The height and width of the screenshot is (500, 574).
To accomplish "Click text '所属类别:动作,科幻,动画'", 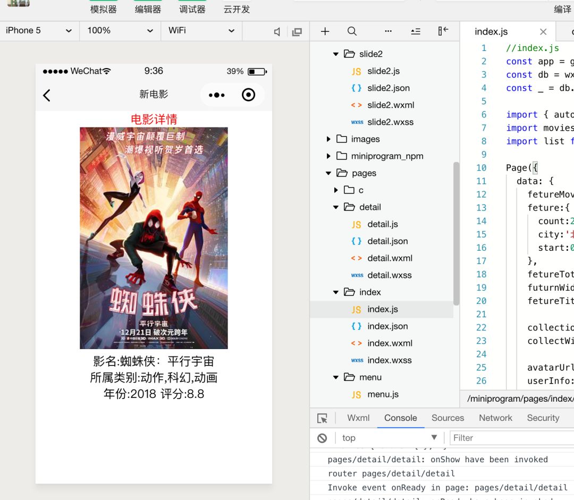I will [x=154, y=377].
